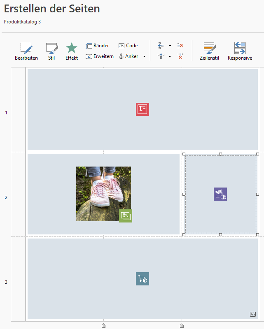Open the Code editor button
The image size is (264, 329).
tap(128, 46)
